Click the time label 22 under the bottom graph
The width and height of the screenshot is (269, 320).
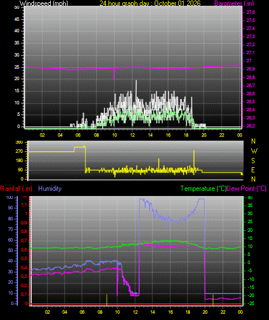coord(223,312)
